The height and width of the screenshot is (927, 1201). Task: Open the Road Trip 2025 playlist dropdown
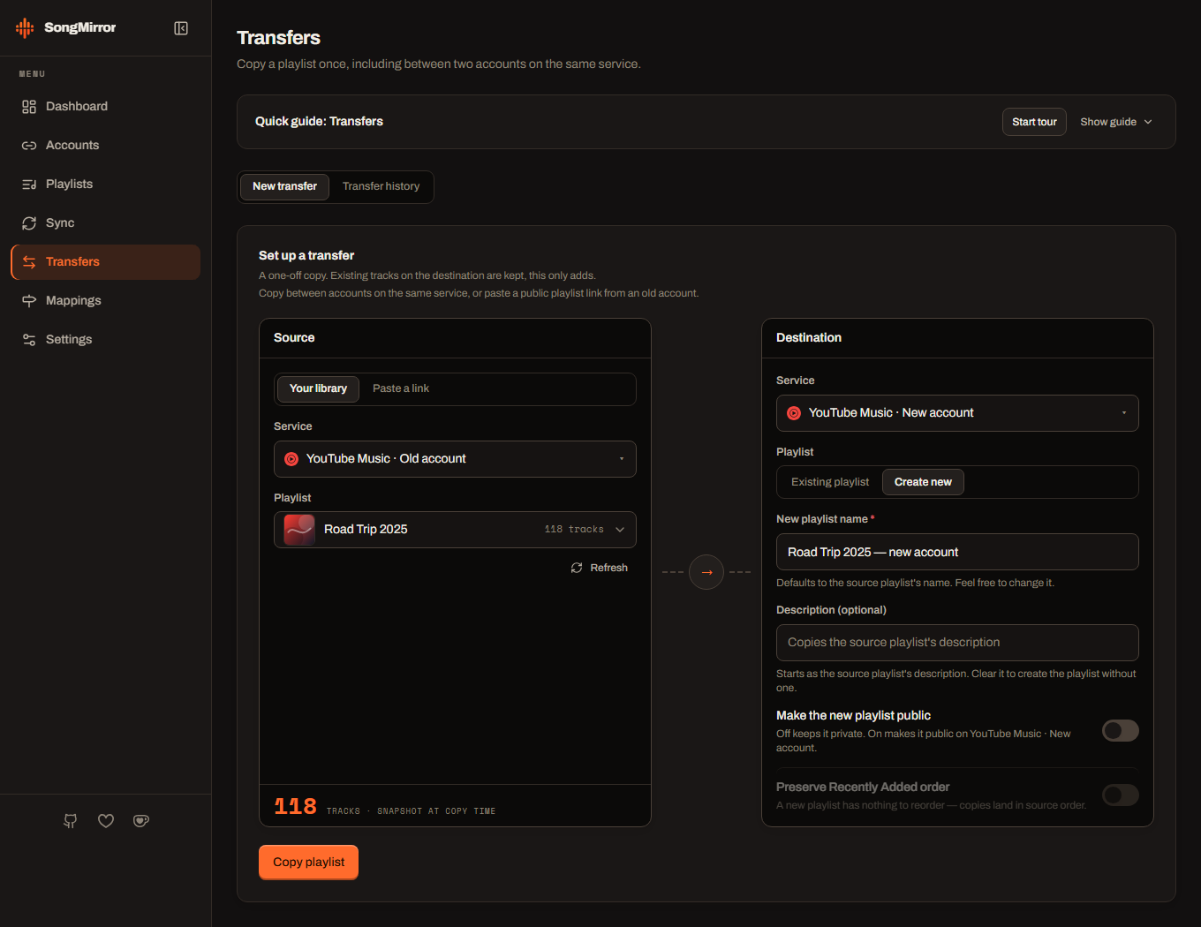[x=455, y=530]
